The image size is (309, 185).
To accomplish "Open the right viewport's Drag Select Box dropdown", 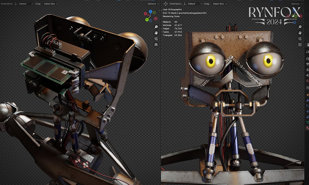I will tap(220, 4).
